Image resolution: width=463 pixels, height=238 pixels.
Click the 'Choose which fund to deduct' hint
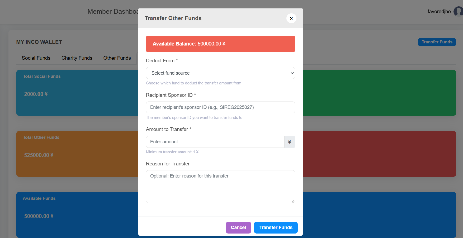pos(193,83)
